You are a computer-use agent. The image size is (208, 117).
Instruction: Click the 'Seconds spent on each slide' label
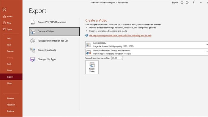tap(97, 58)
